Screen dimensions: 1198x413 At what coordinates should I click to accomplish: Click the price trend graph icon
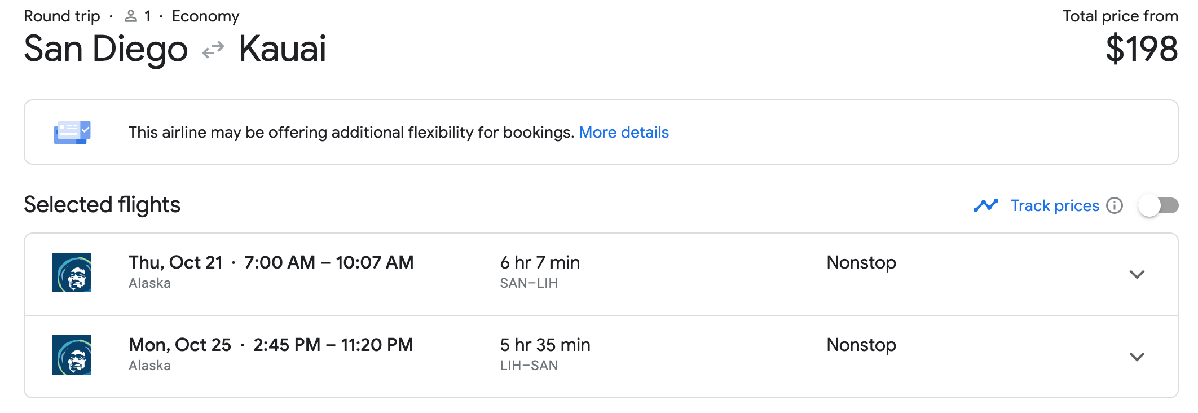[985, 205]
